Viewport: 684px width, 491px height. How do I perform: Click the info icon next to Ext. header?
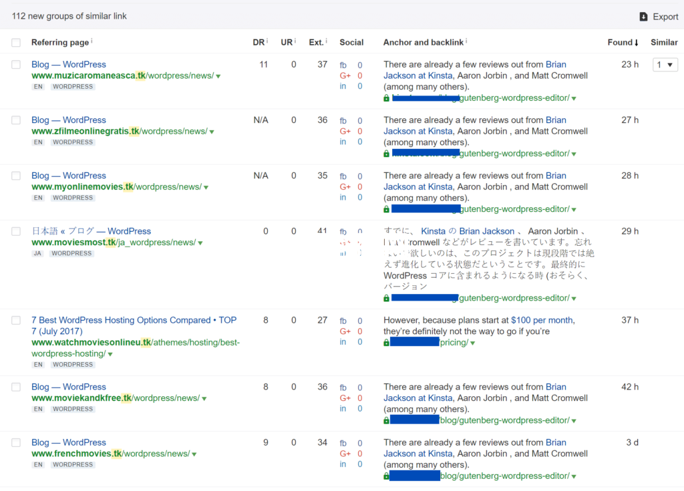[x=326, y=41]
